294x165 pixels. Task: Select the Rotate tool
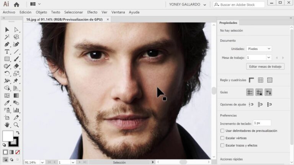[7, 73]
